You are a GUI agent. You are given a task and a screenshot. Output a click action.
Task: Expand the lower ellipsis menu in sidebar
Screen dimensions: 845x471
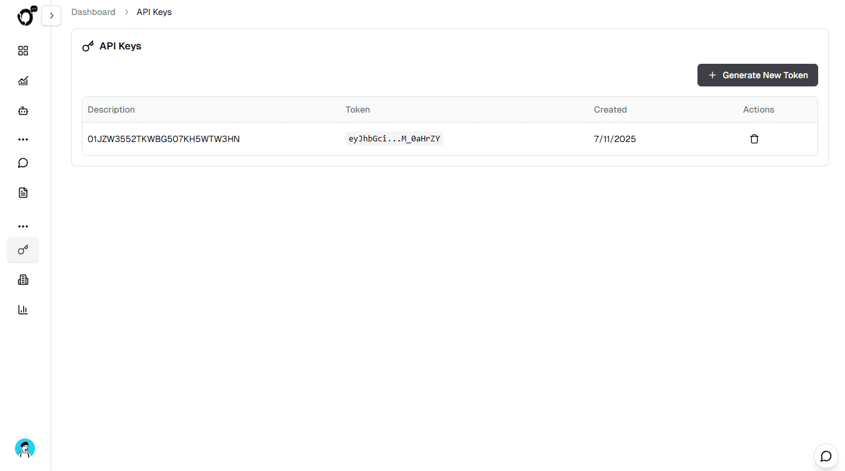pyautogui.click(x=23, y=226)
